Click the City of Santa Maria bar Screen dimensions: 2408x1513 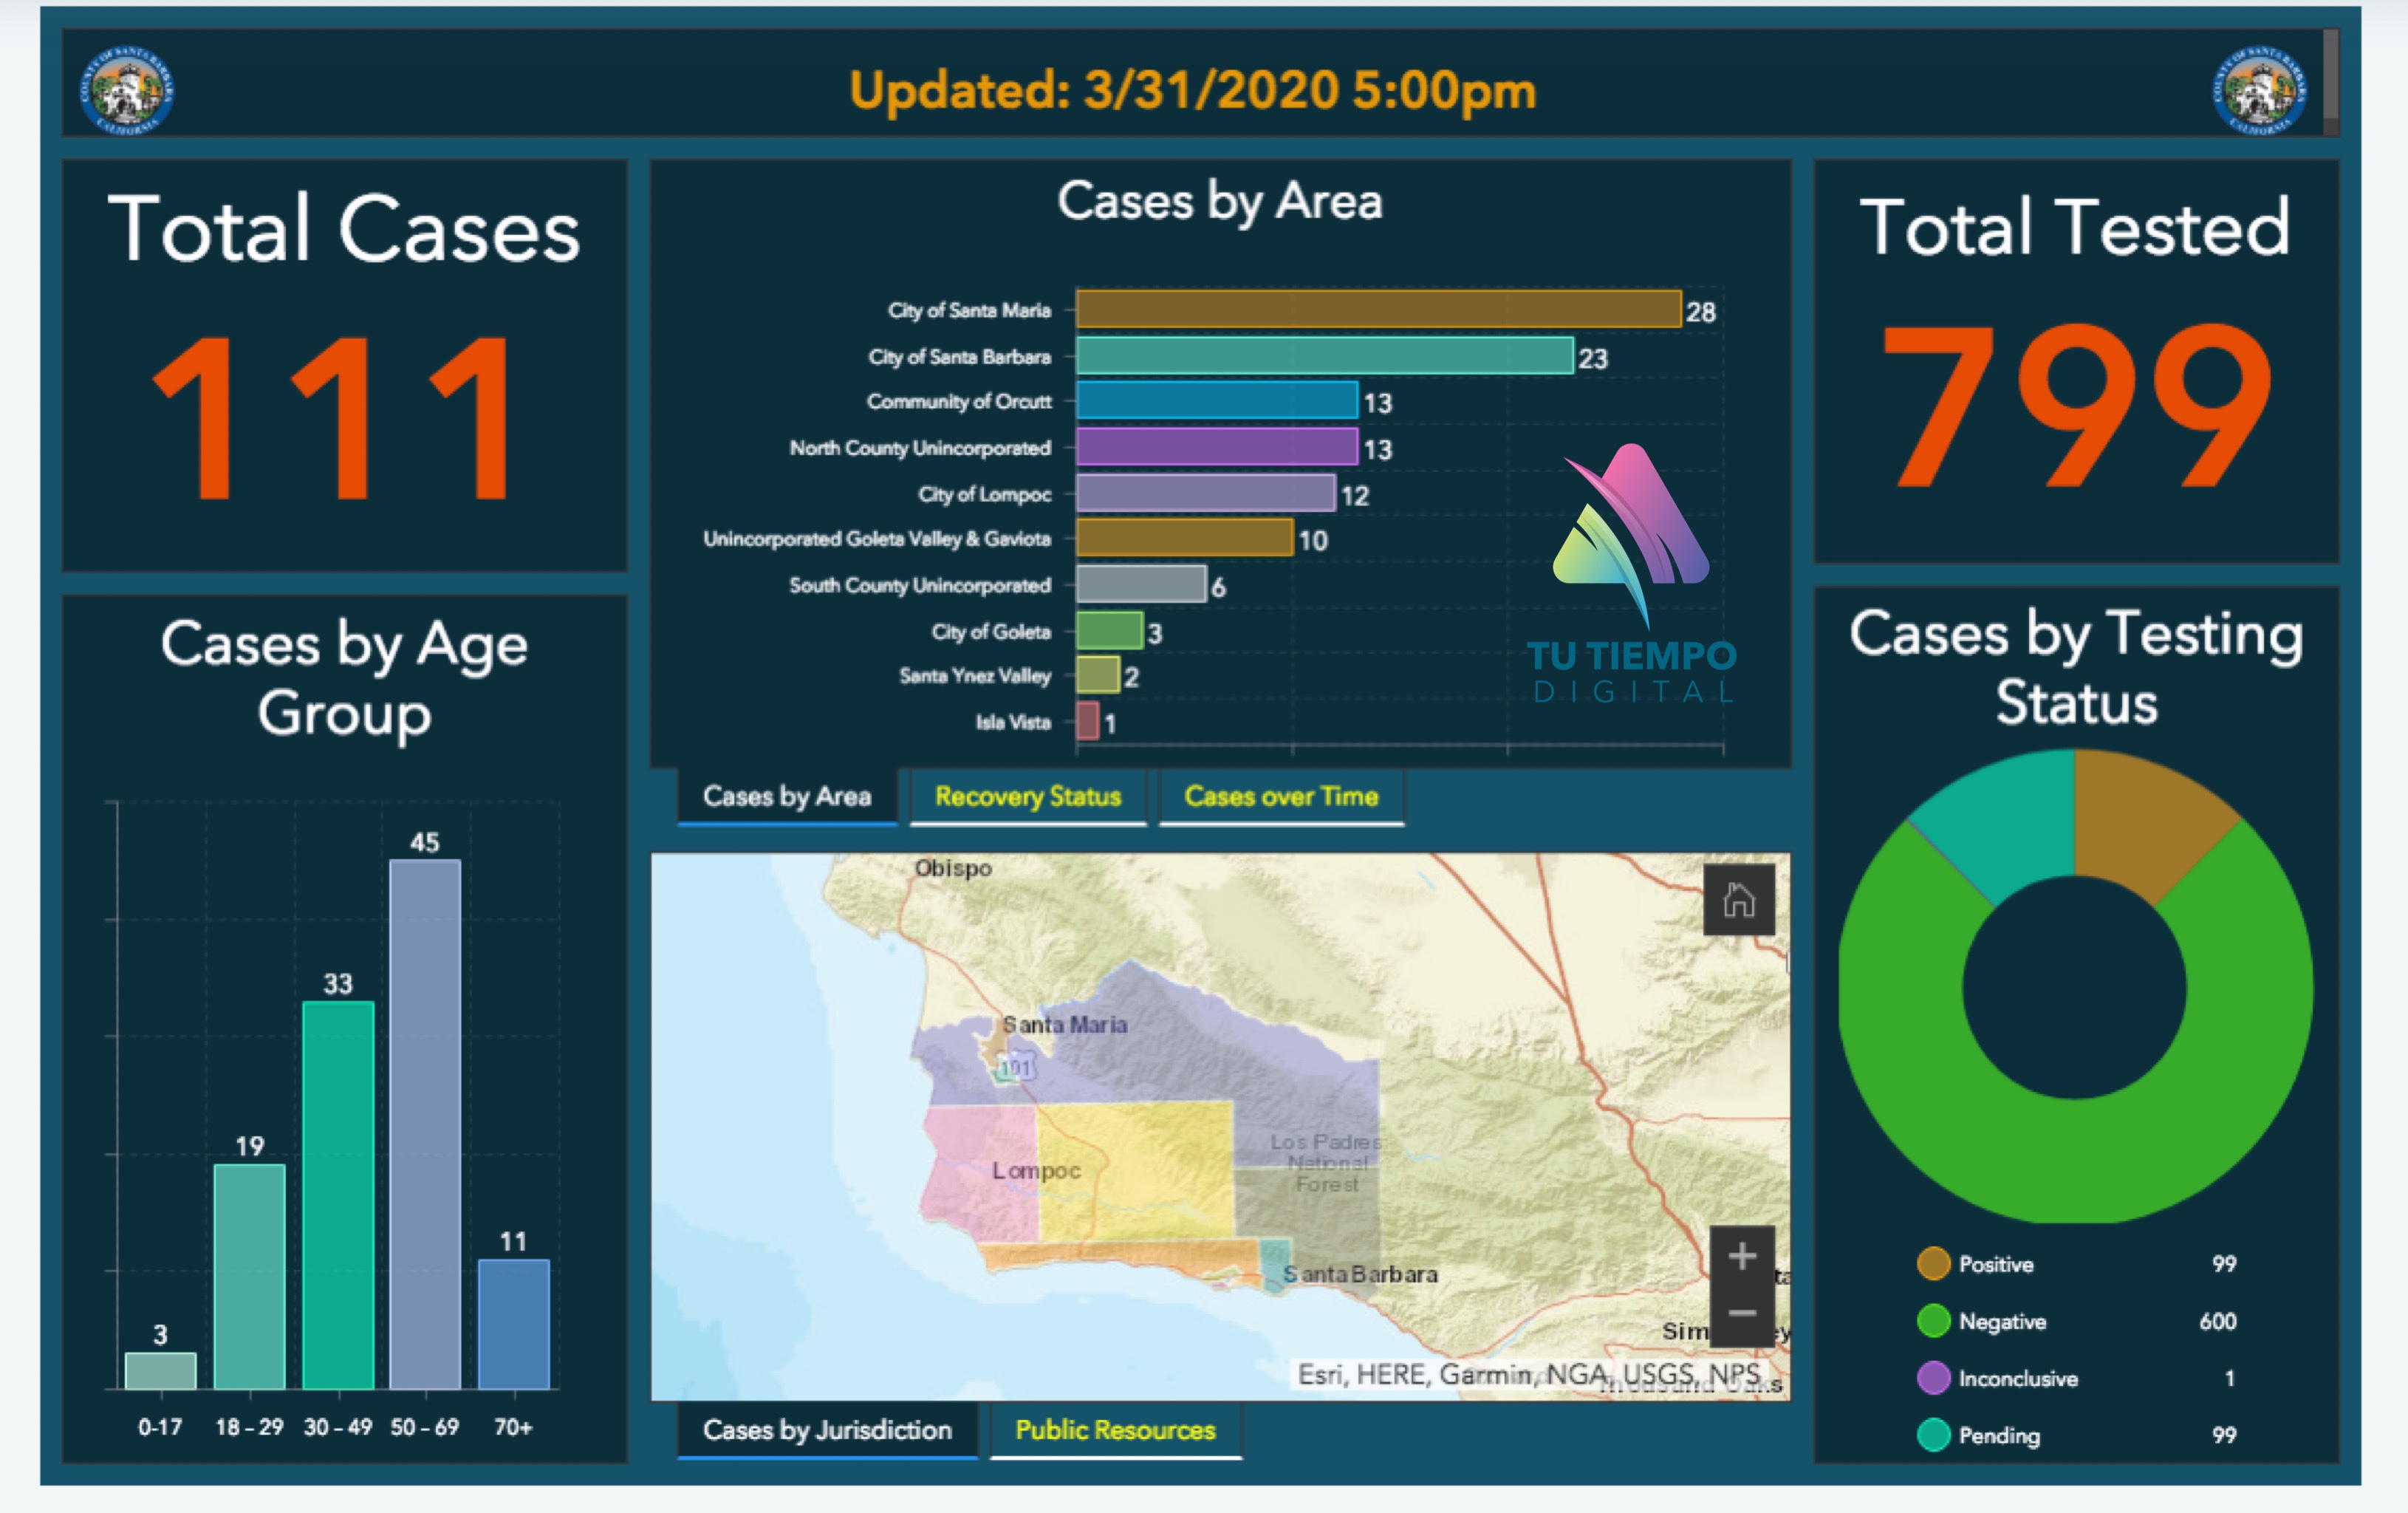[x=1378, y=309]
